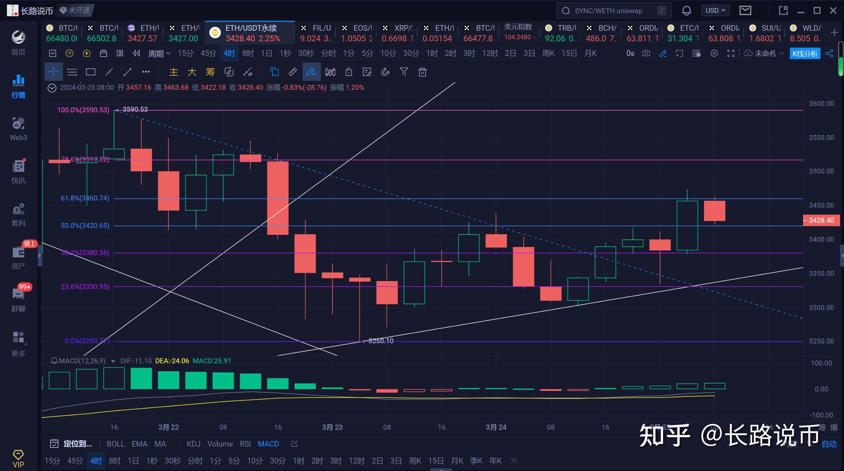Click the blue K线分析 button
This screenshot has width=844, height=471.
pyautogui.click(x=805, y=54)
